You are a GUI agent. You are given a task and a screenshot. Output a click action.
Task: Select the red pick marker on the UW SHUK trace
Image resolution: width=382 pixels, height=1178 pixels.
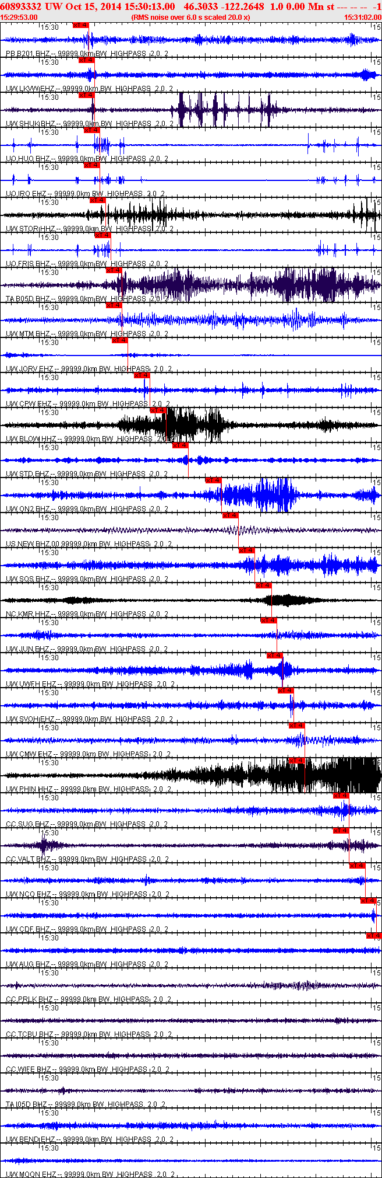tap(86, 95)
